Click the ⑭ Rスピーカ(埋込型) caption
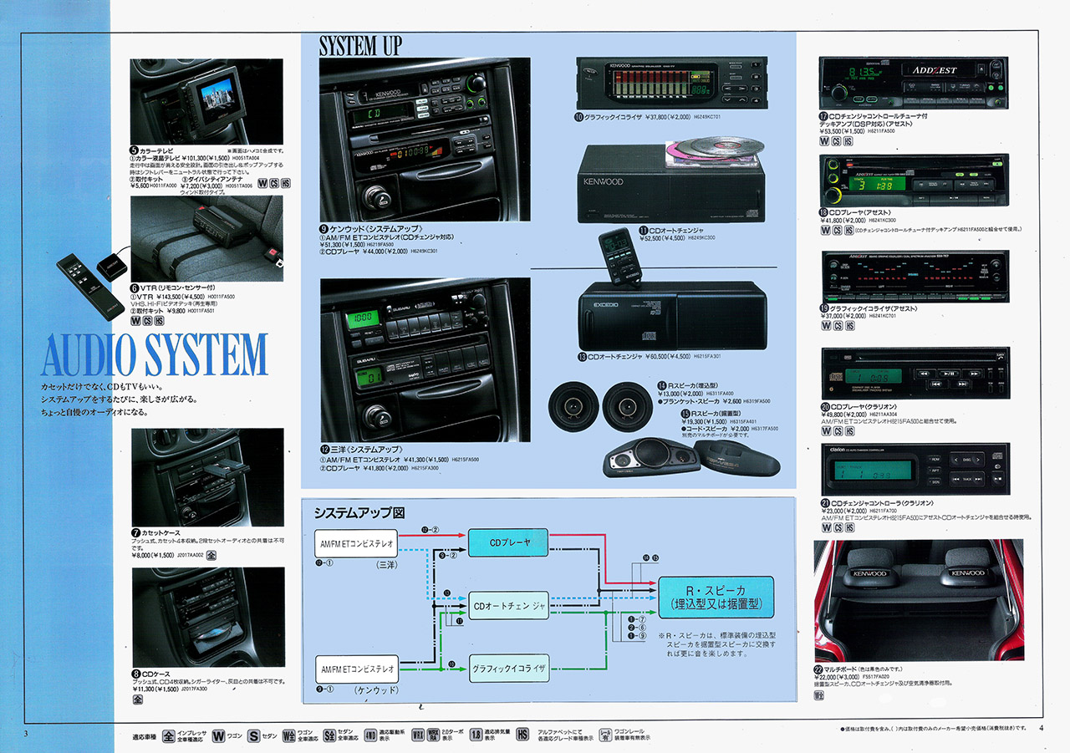This screenshot has width=1070, height=753. [x=689, y=385]
